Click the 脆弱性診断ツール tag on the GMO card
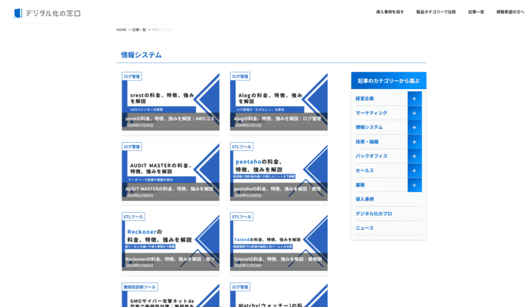The image size is (531, 307). 139,287
